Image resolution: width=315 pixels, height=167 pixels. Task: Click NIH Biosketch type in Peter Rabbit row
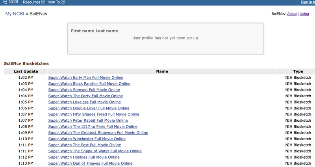tap(298, 121)
